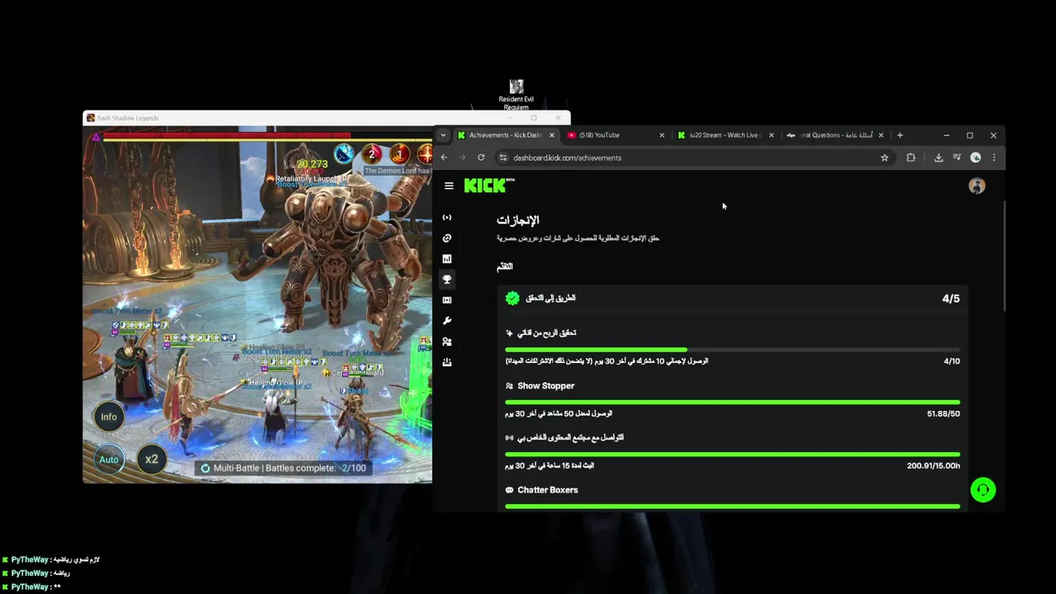Screen dimensions: 1056x594
Task: Select the trophy achievements sidebar icon
Action: (x=447, y=280)
